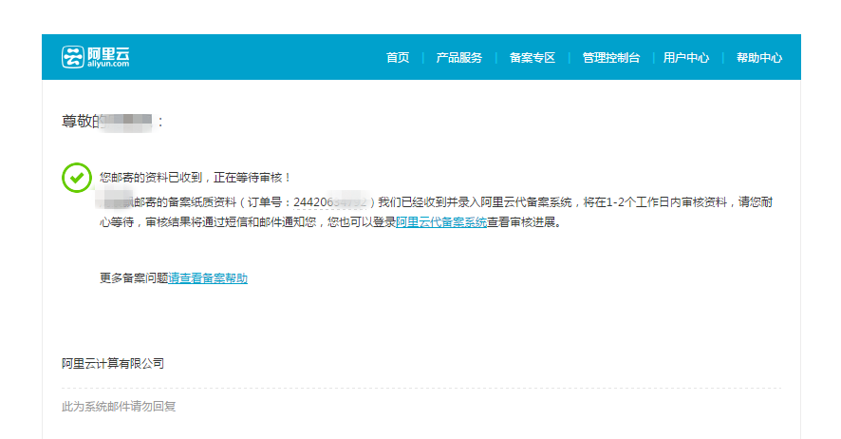This screenshot has width=841, height=439.
Task: Open the 首页 navigation item
Action: [x=398, y=57]
